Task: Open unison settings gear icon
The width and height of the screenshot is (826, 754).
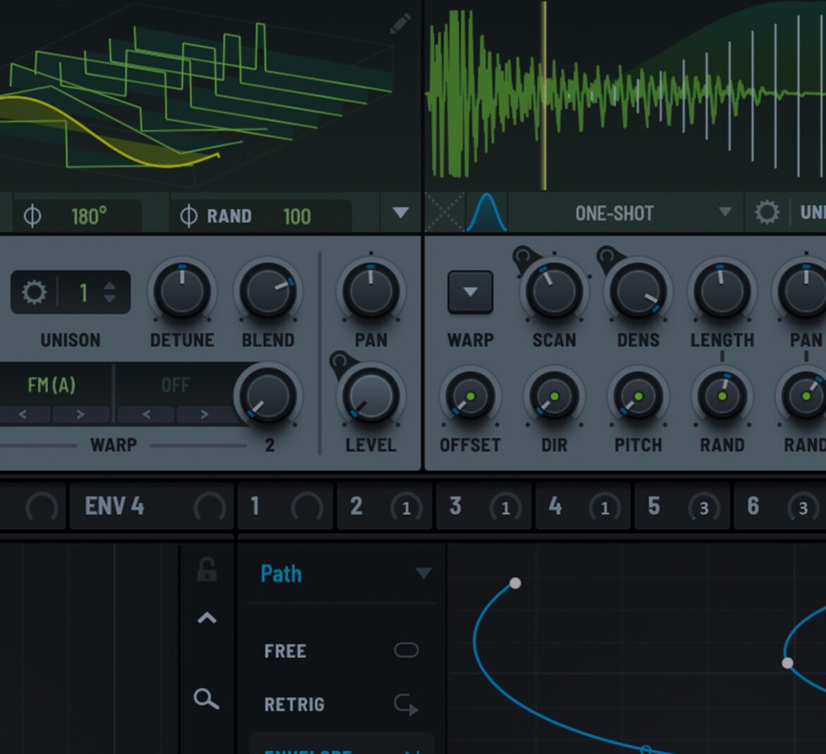Action: click(x=34, y=292)
